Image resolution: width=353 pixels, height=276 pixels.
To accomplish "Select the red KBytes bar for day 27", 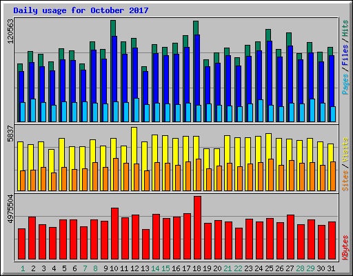I will click(290, 237).
